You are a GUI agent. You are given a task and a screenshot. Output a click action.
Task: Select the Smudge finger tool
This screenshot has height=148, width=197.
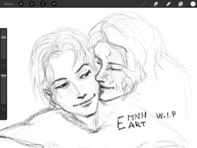tap(156, 4)
